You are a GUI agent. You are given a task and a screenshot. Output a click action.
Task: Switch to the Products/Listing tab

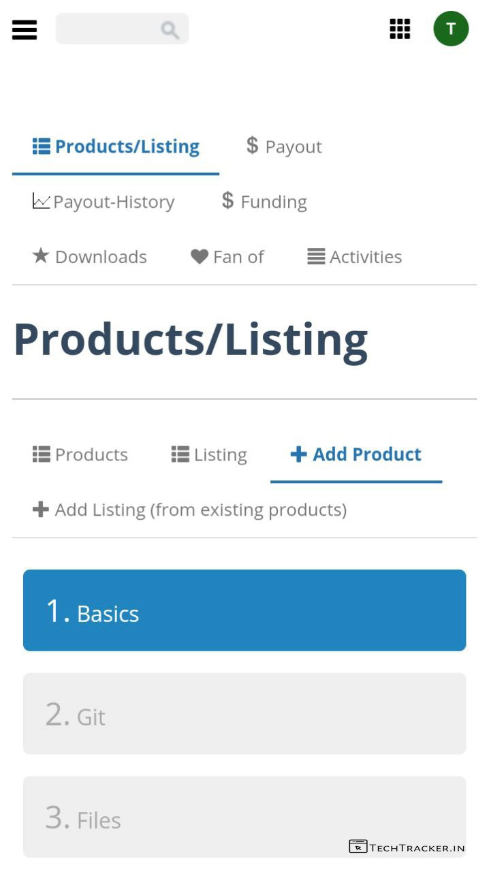pyautogui.click(x=116, y=146)
